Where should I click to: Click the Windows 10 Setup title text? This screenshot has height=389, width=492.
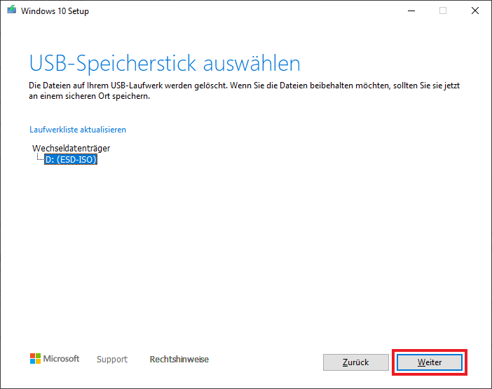(x=55, y=11)
